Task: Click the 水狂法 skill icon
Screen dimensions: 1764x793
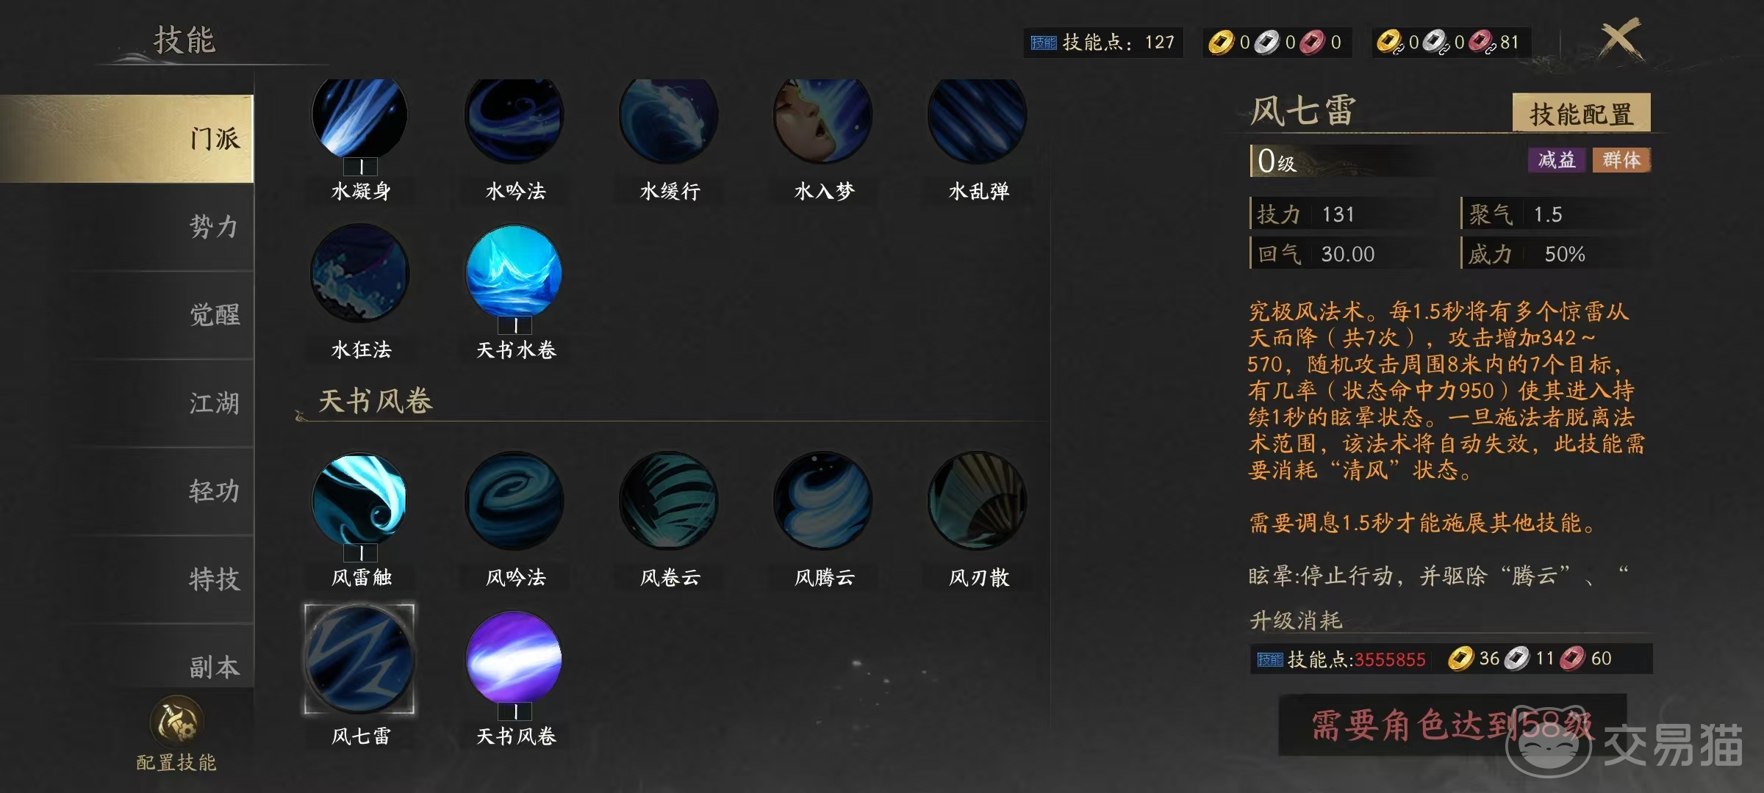Action: coord(360,273)
